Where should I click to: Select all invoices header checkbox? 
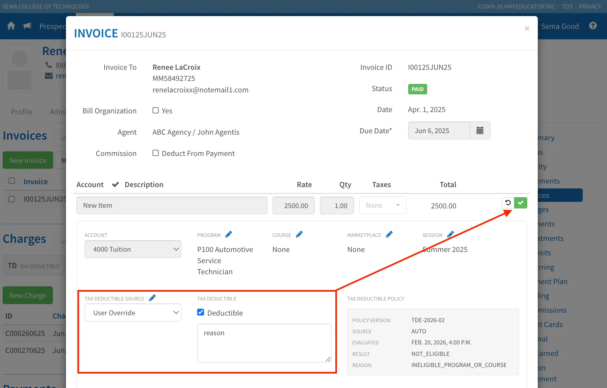click(x=12, y=181)
